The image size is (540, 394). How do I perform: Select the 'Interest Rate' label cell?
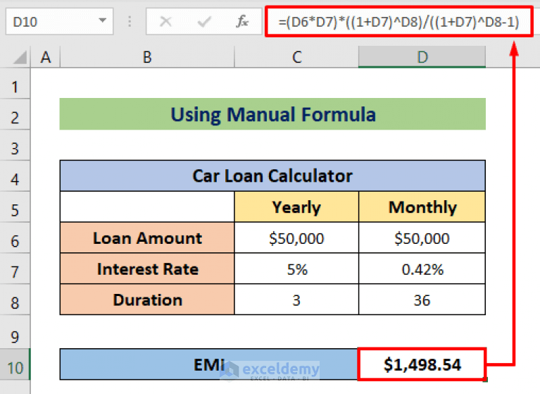coord(147,269)
